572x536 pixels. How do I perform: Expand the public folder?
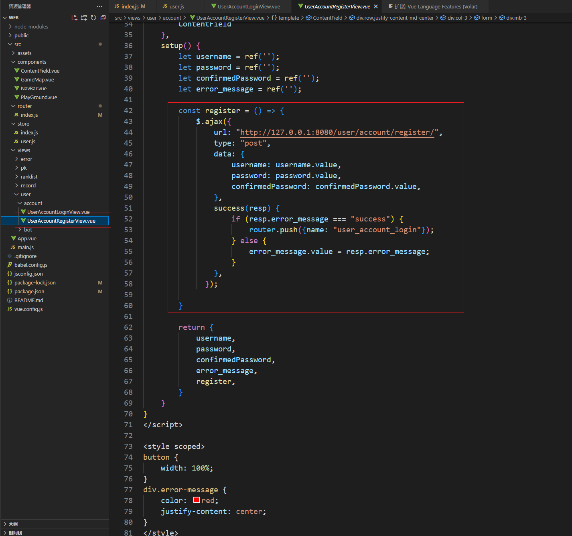click(x=22, y=35)
